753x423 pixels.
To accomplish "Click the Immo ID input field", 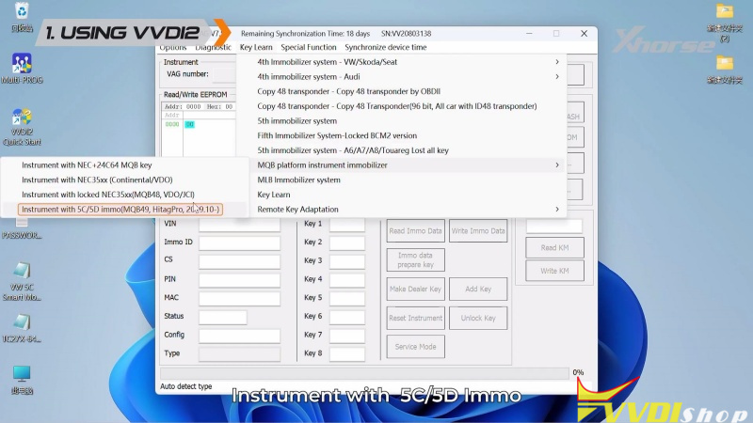I will point(239,243).
